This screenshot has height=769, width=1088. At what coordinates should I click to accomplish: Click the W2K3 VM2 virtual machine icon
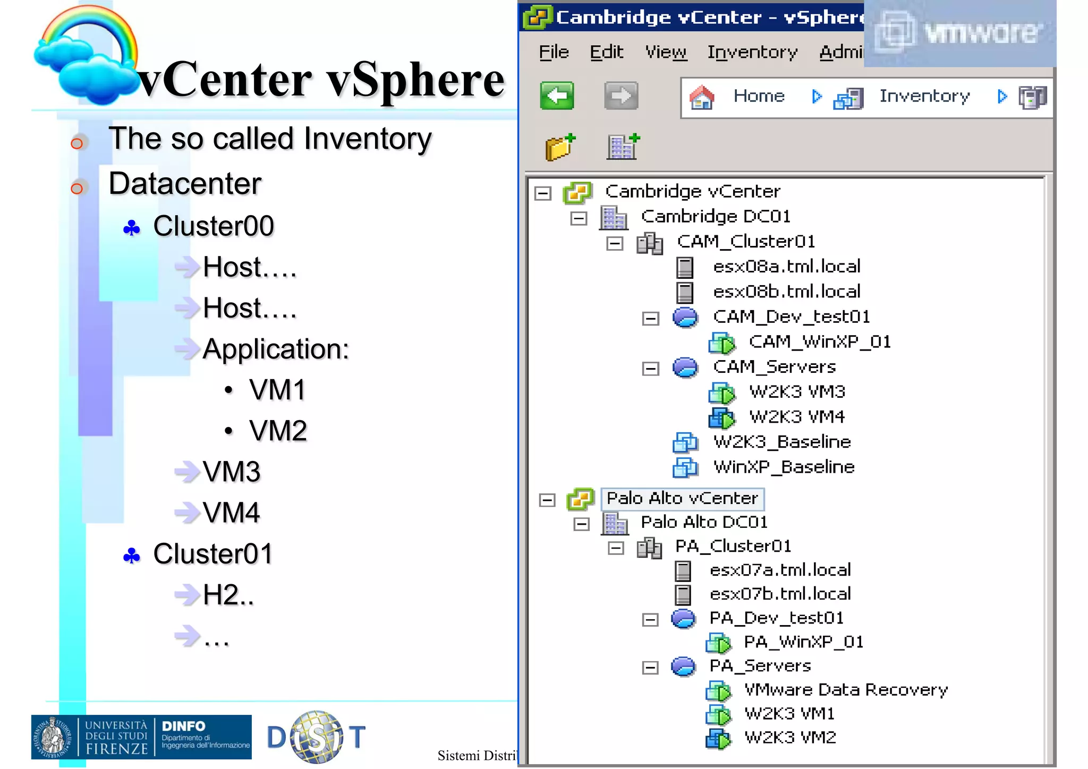click(x=719, y=739)
